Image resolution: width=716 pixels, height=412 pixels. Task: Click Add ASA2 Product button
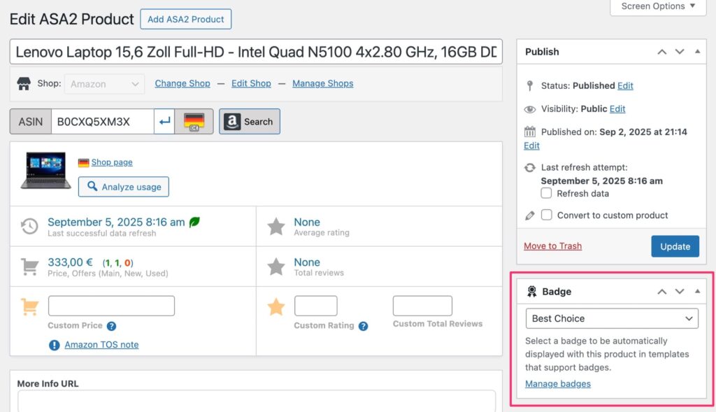(x=185, y=19)
